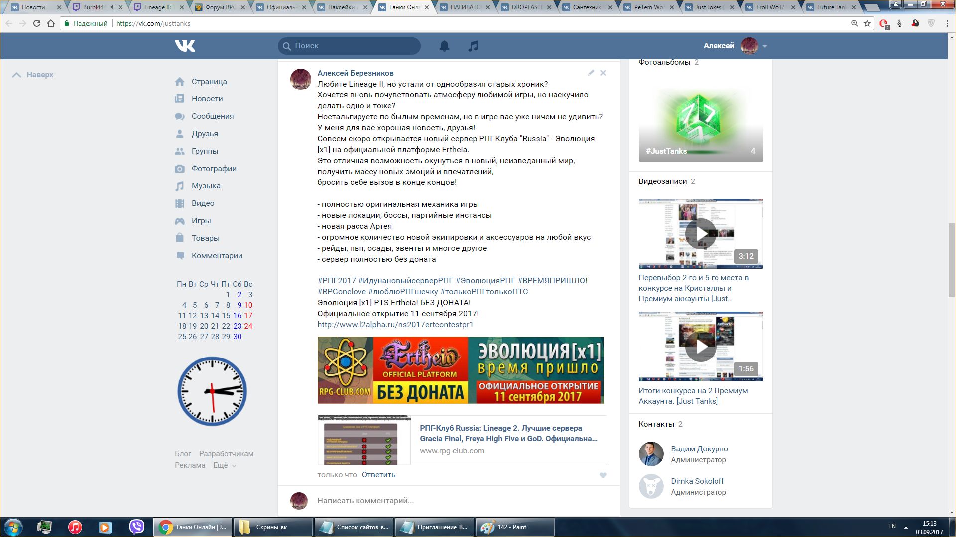Screen dimensions: 956x537
Task: Open notifications bell icon
Action: click(444, 46)
